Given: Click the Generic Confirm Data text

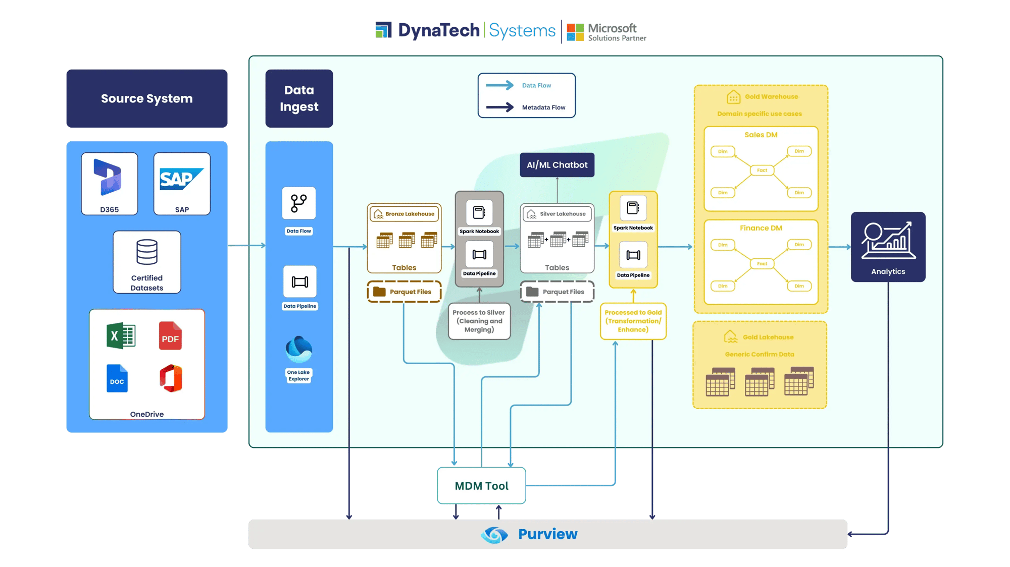Looking at the screenshot, I should coord(760,355).
